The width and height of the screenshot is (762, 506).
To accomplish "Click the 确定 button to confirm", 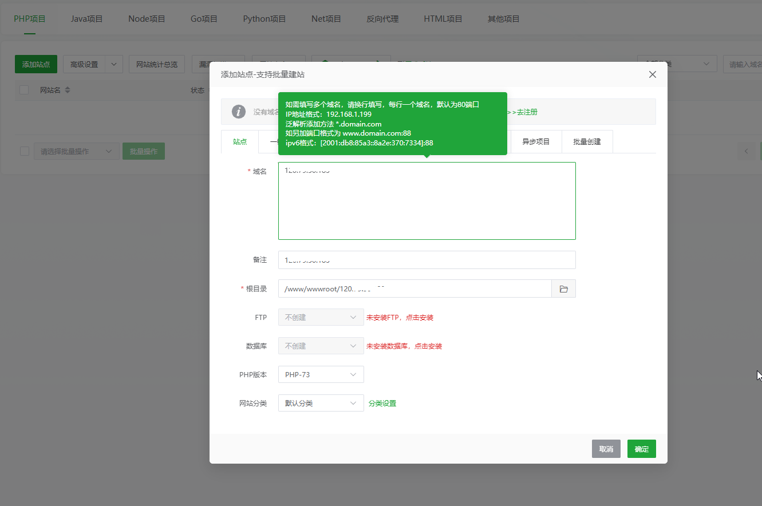I will click(x=641, y=449).
